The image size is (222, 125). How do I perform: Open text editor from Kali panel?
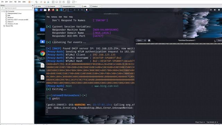[49, 10]
